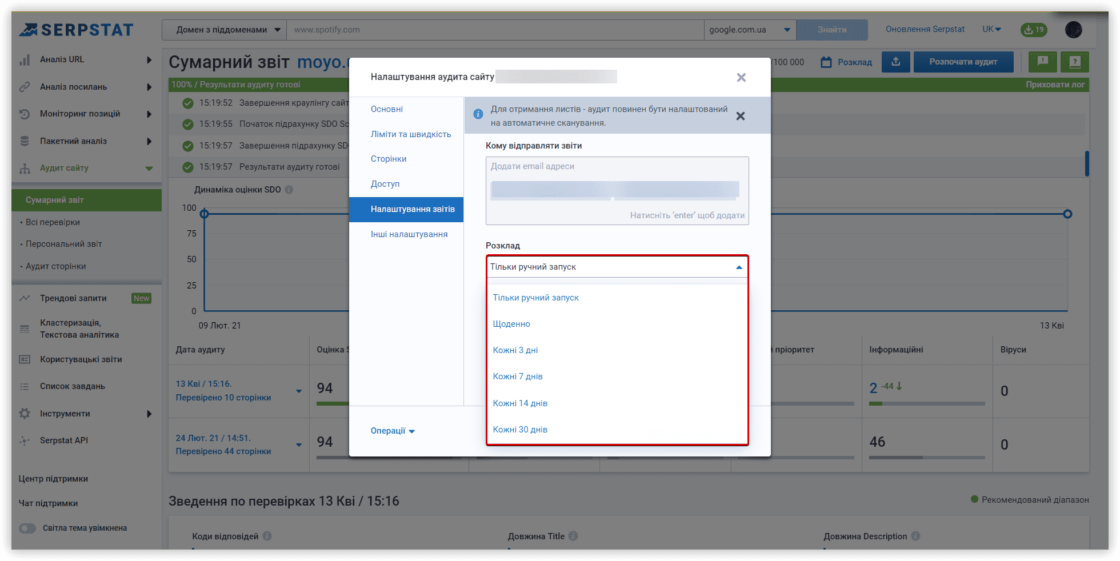This screenshot has width=1120, height=561.
Task: Click the calendar icon beside Розклад
Action: 826,62
